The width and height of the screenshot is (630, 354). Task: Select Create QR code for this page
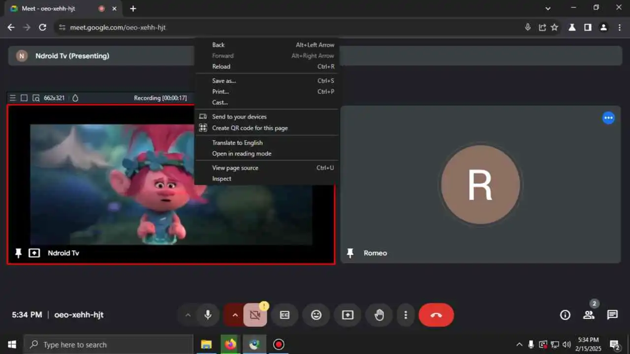tap(267, 128)
